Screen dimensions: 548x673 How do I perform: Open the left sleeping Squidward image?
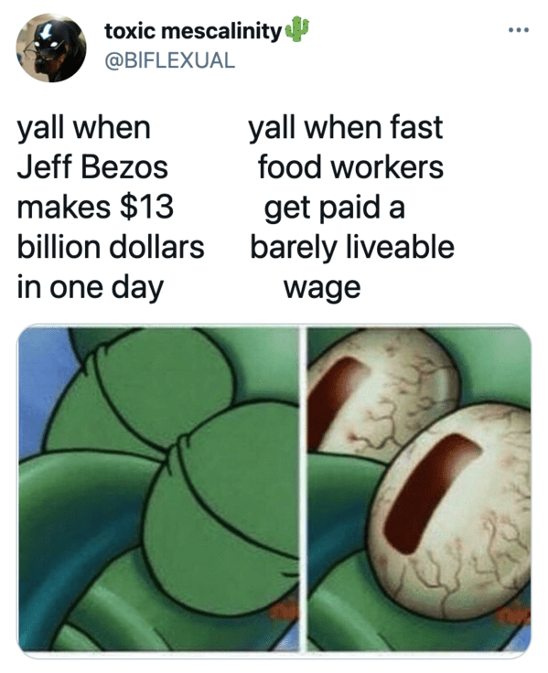click(x=157, y=490)
